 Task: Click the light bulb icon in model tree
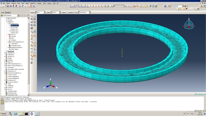coord(28,15)
